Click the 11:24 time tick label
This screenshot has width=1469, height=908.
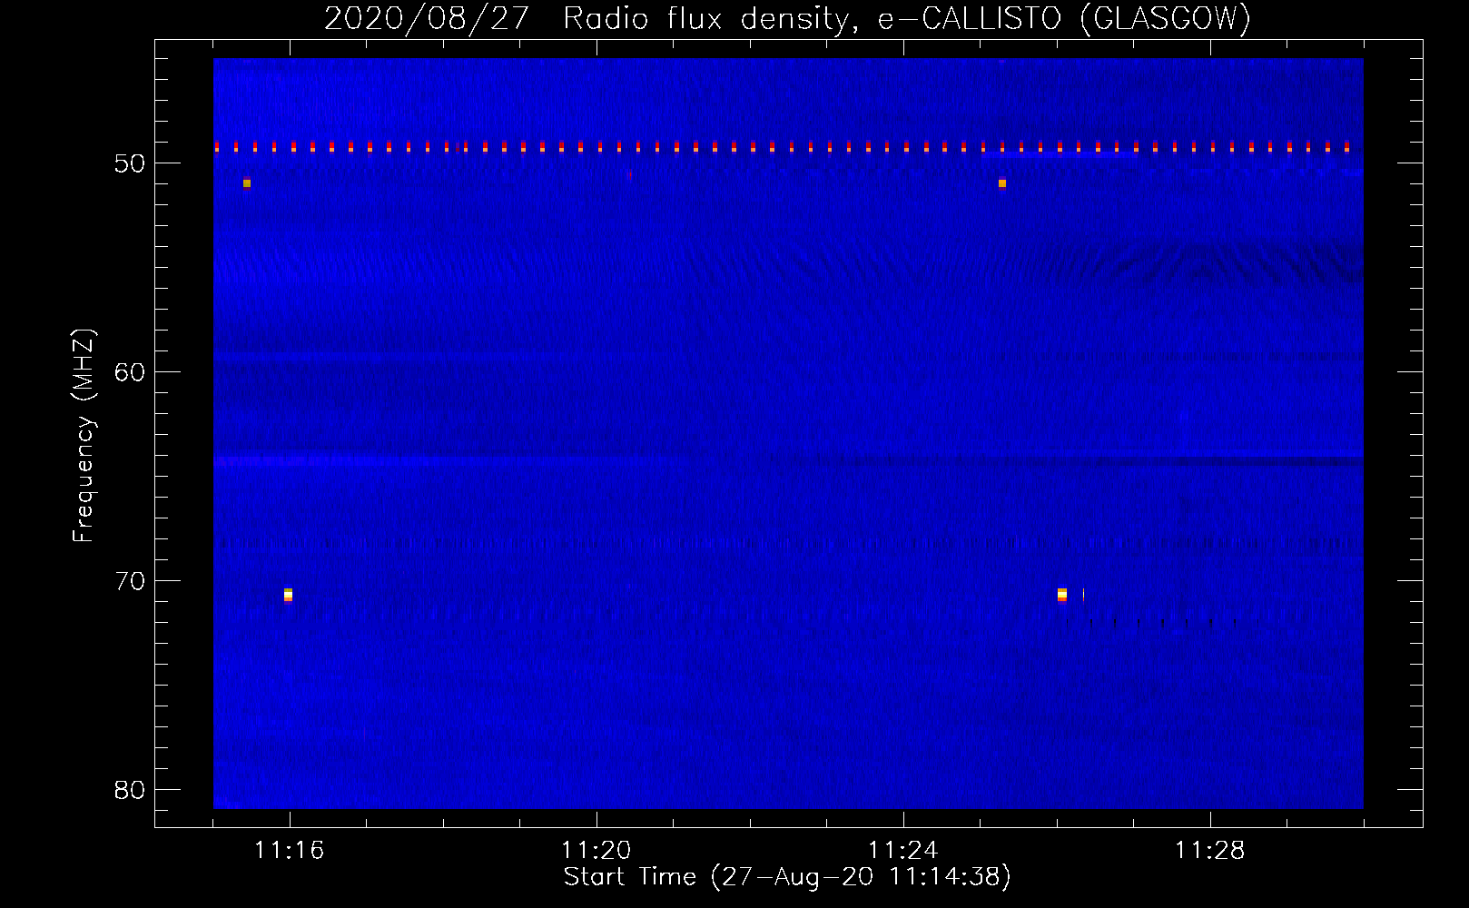(903, 851)
